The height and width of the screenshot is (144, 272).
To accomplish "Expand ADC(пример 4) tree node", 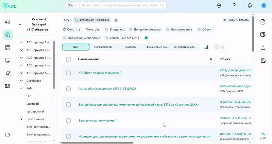I will click(21, 65).
